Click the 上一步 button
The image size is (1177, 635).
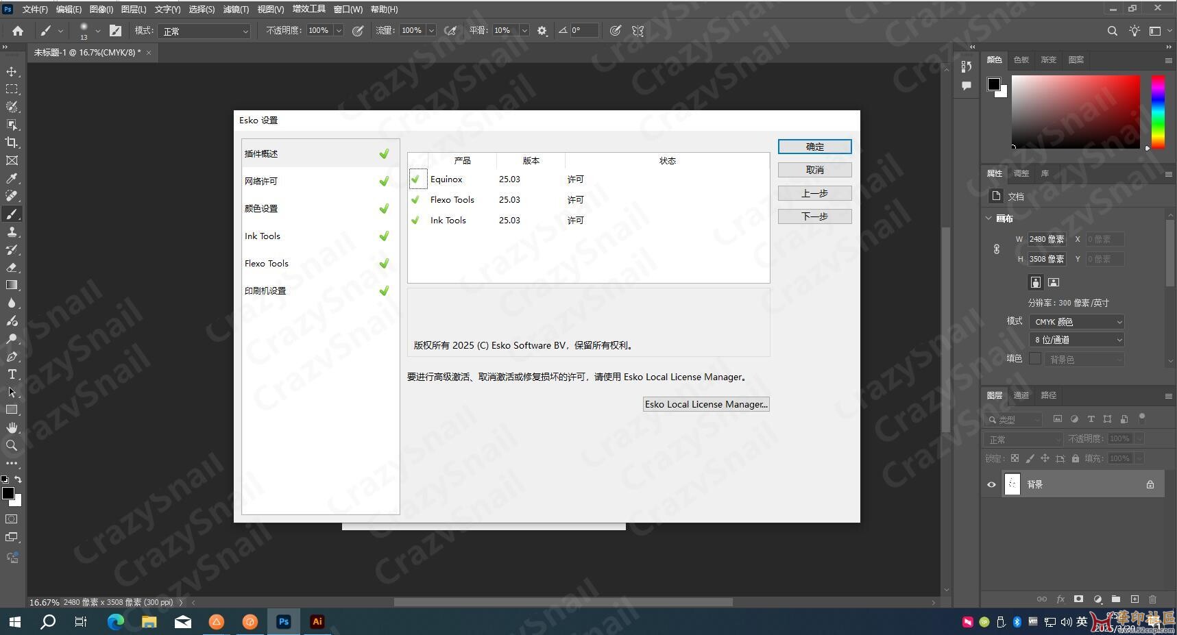815,193
